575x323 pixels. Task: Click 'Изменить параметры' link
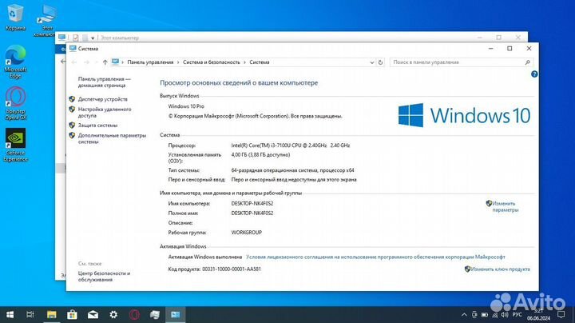(x=505, y=206)
